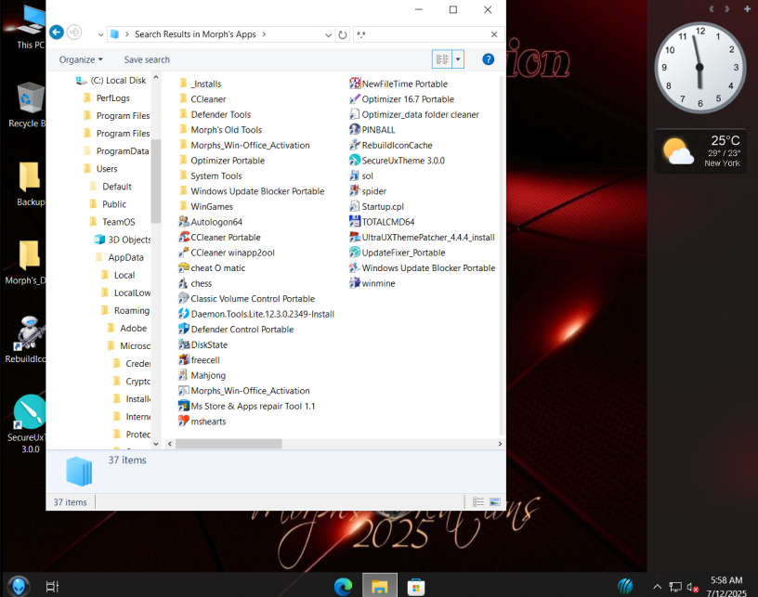758x597 pixels.
Task: Open the WinGames folder
Action: point(206,206)
